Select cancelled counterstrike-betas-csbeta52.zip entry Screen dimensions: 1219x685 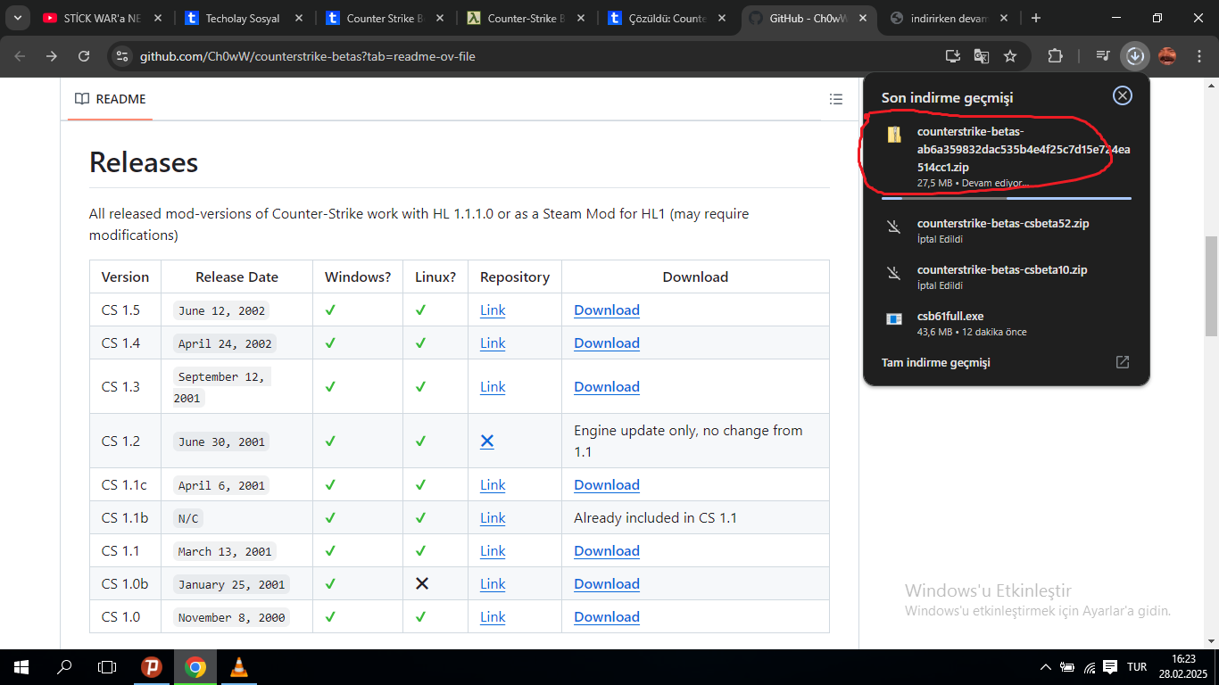1006,230
